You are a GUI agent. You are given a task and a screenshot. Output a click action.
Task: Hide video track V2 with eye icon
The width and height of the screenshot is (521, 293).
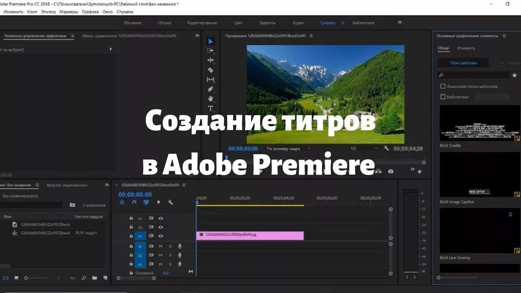pos(161,227)
